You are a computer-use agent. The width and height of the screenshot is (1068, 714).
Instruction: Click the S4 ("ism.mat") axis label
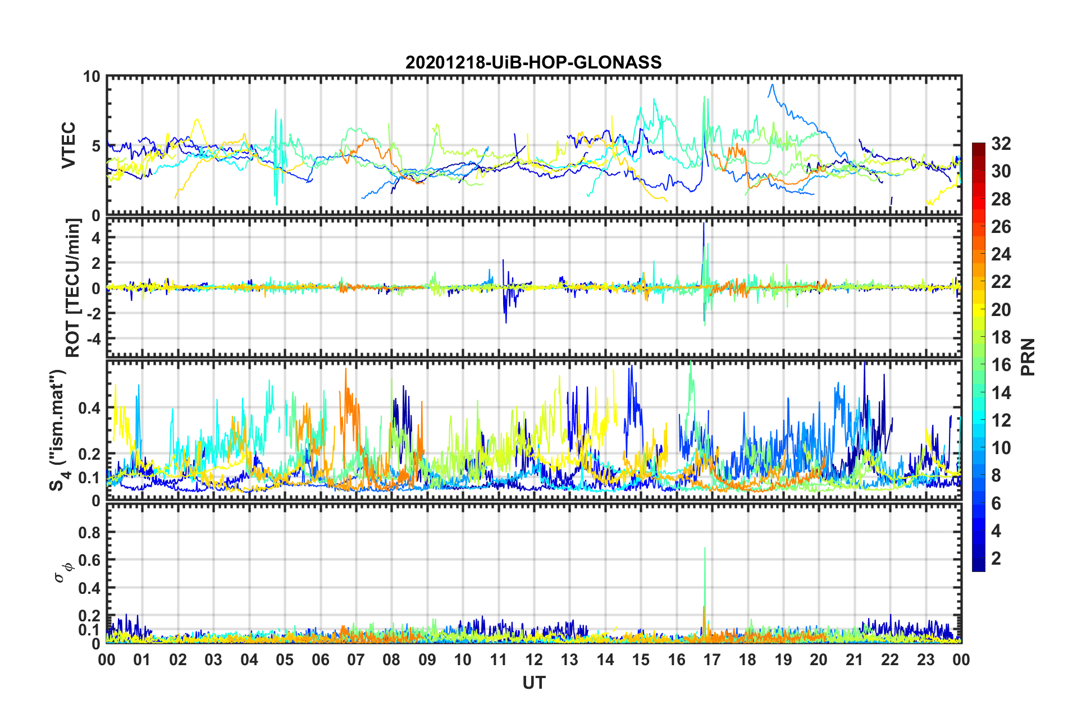[x=59, y=430]
